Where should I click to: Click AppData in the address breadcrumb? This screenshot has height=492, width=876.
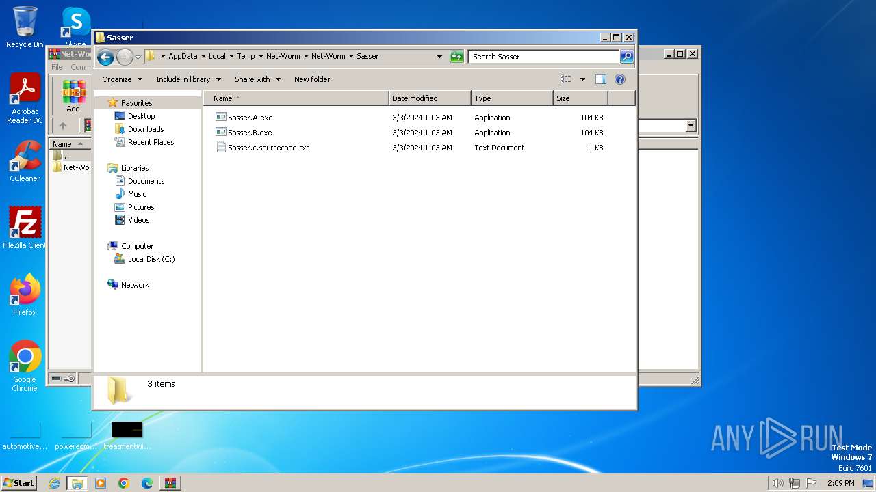(x=183, y=57)
